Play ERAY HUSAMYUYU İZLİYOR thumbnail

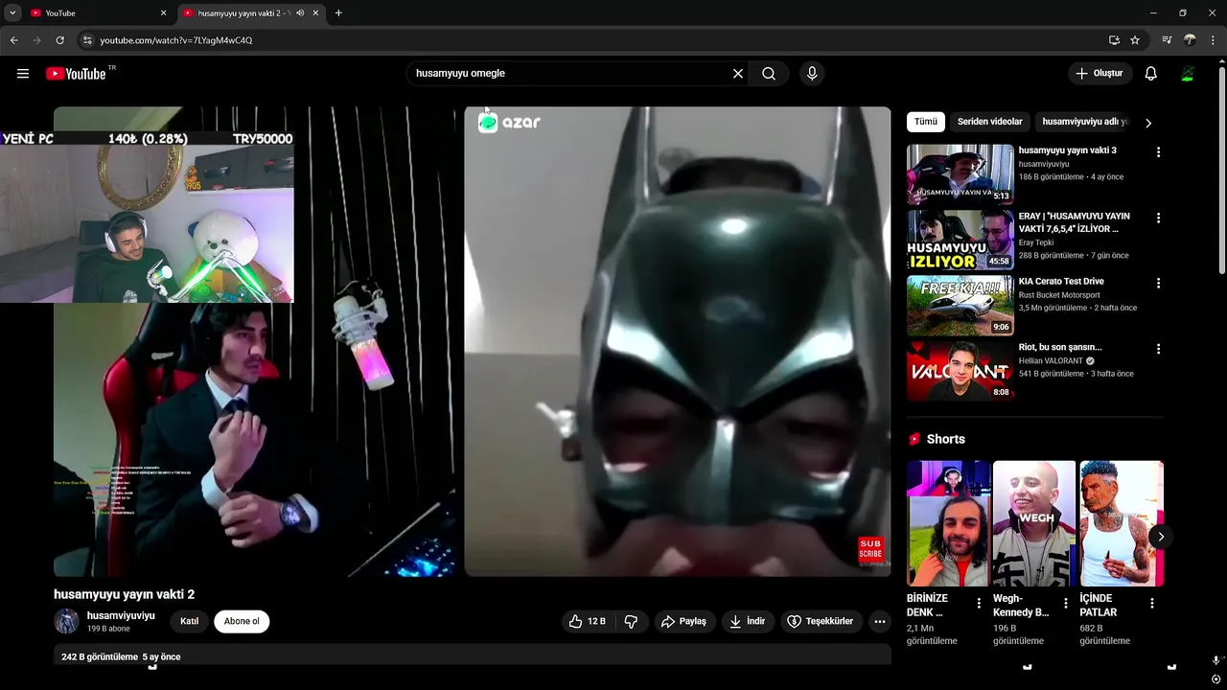[x=960, y=240]
